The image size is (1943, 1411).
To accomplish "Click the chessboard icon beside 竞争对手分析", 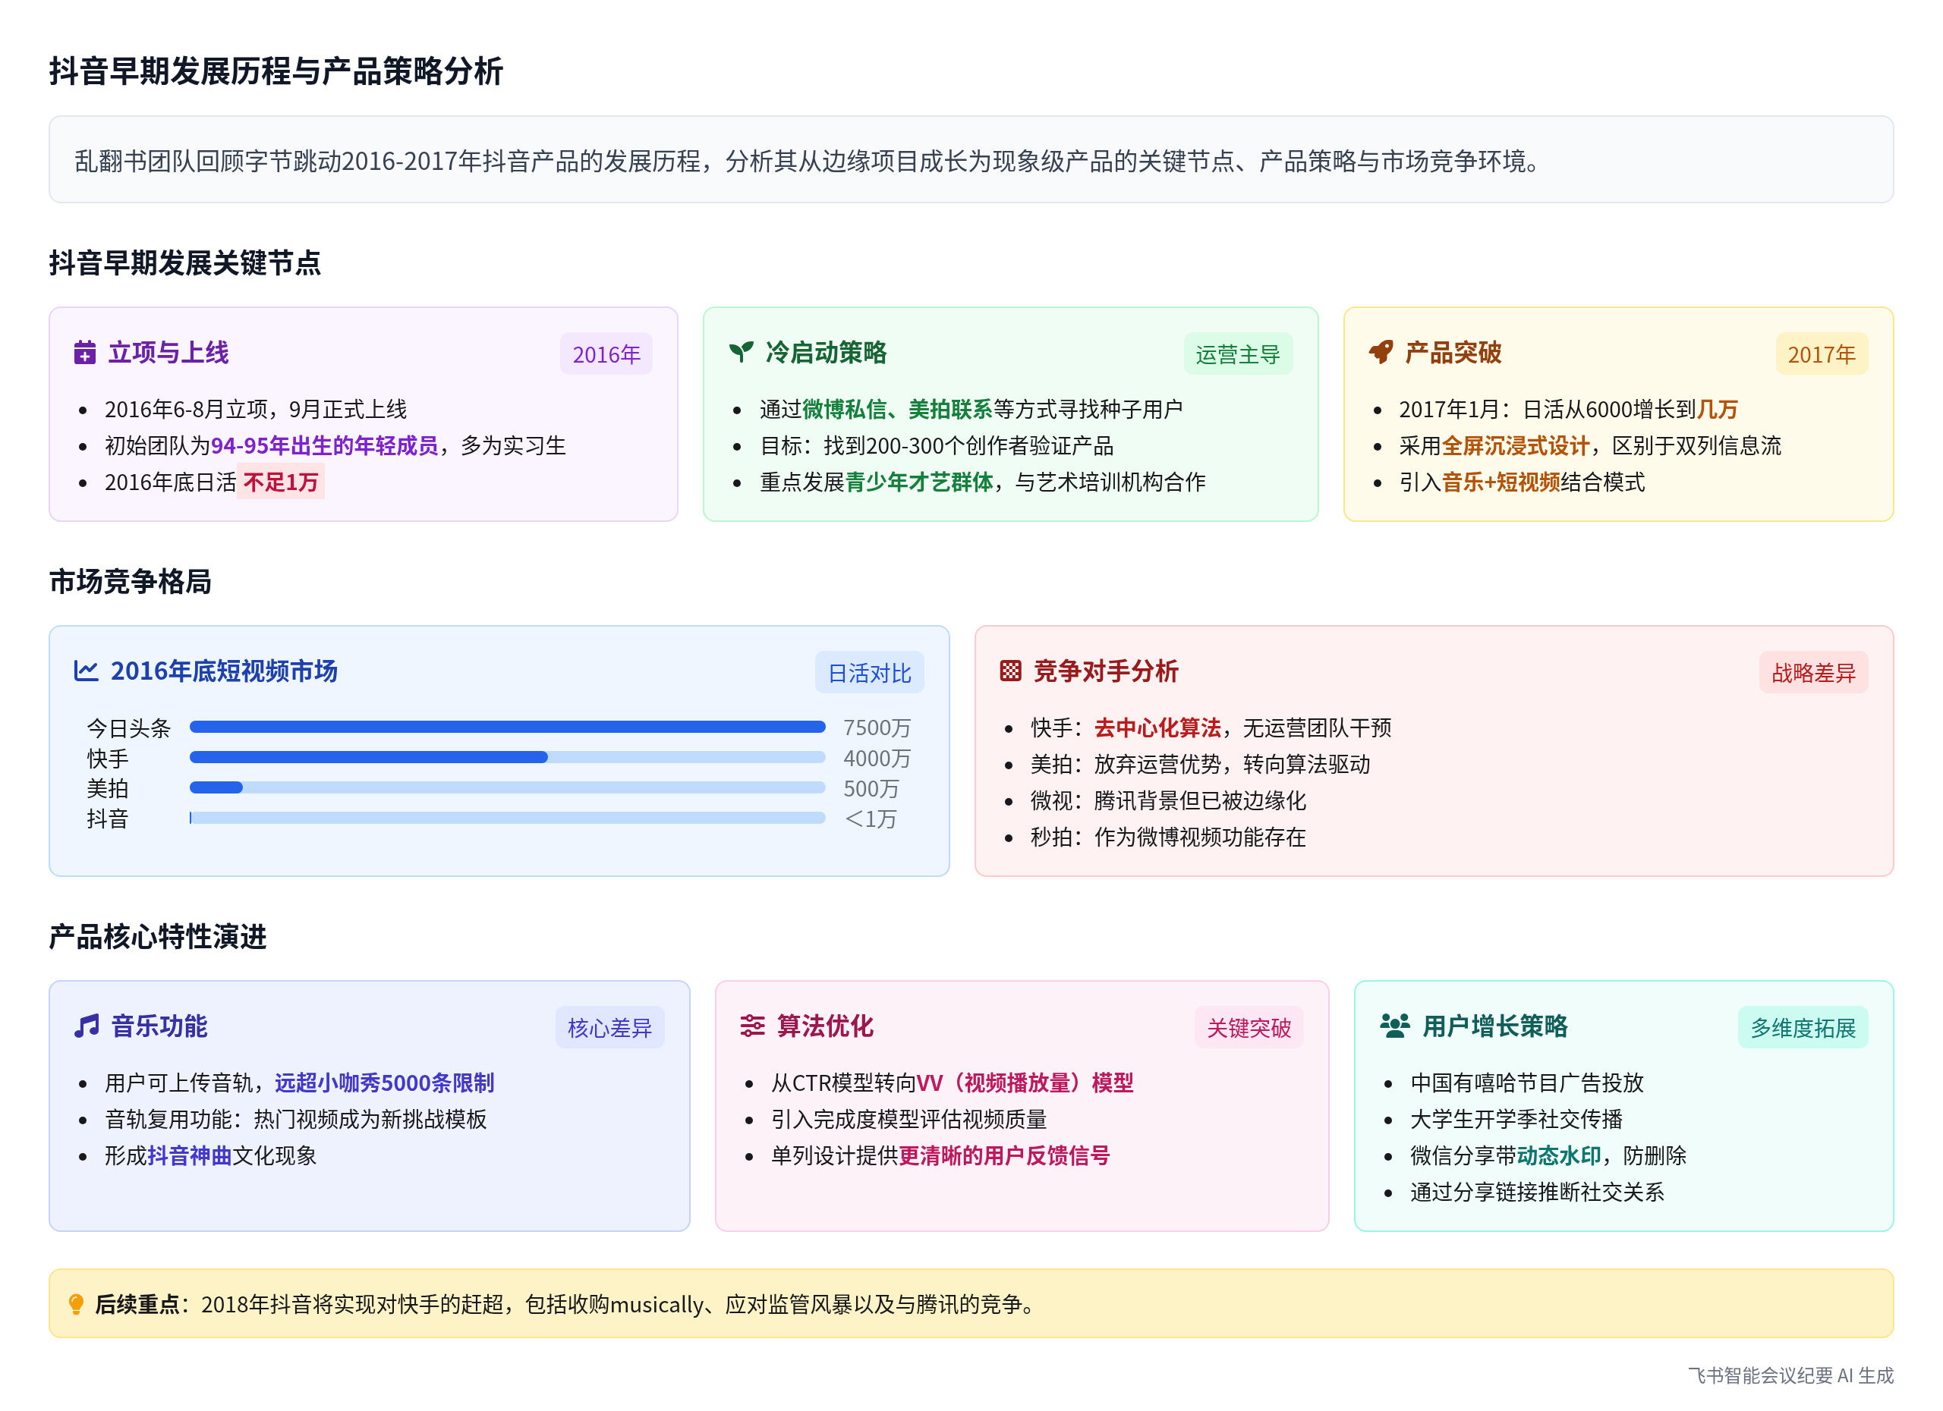I will pyautogui.click(x=1011, y=671).
